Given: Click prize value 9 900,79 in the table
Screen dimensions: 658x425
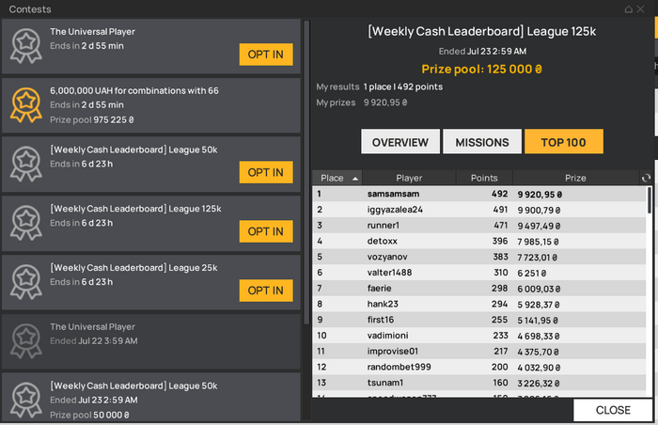Looking at the screenshot, I should coord(539,210).
